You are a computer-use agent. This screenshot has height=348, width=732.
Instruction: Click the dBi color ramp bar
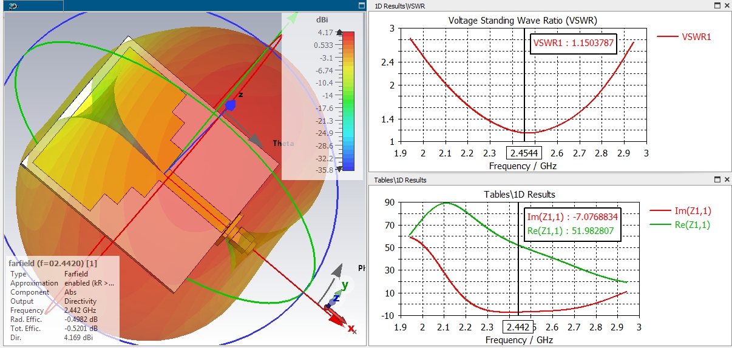(x=349, y=101)
